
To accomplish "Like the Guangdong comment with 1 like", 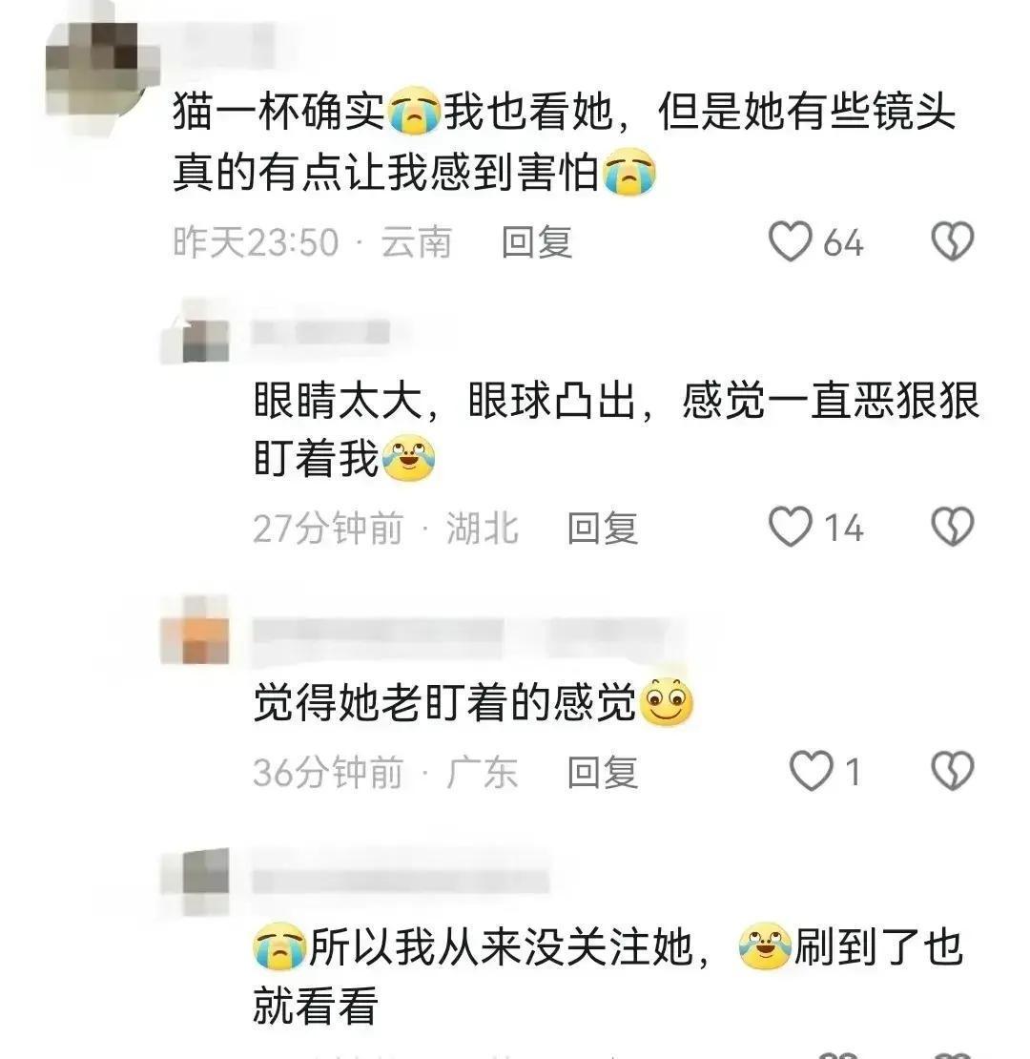I will (811, 771).
